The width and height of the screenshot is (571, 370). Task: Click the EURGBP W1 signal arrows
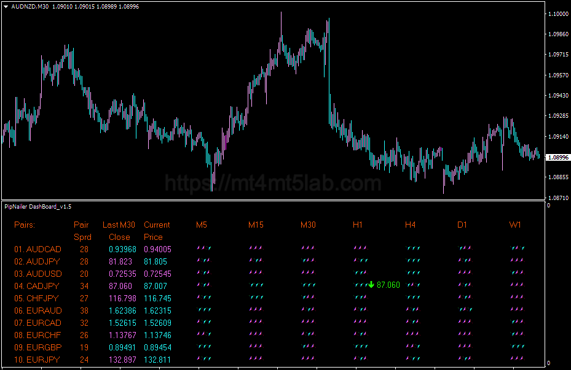[517, 346]
